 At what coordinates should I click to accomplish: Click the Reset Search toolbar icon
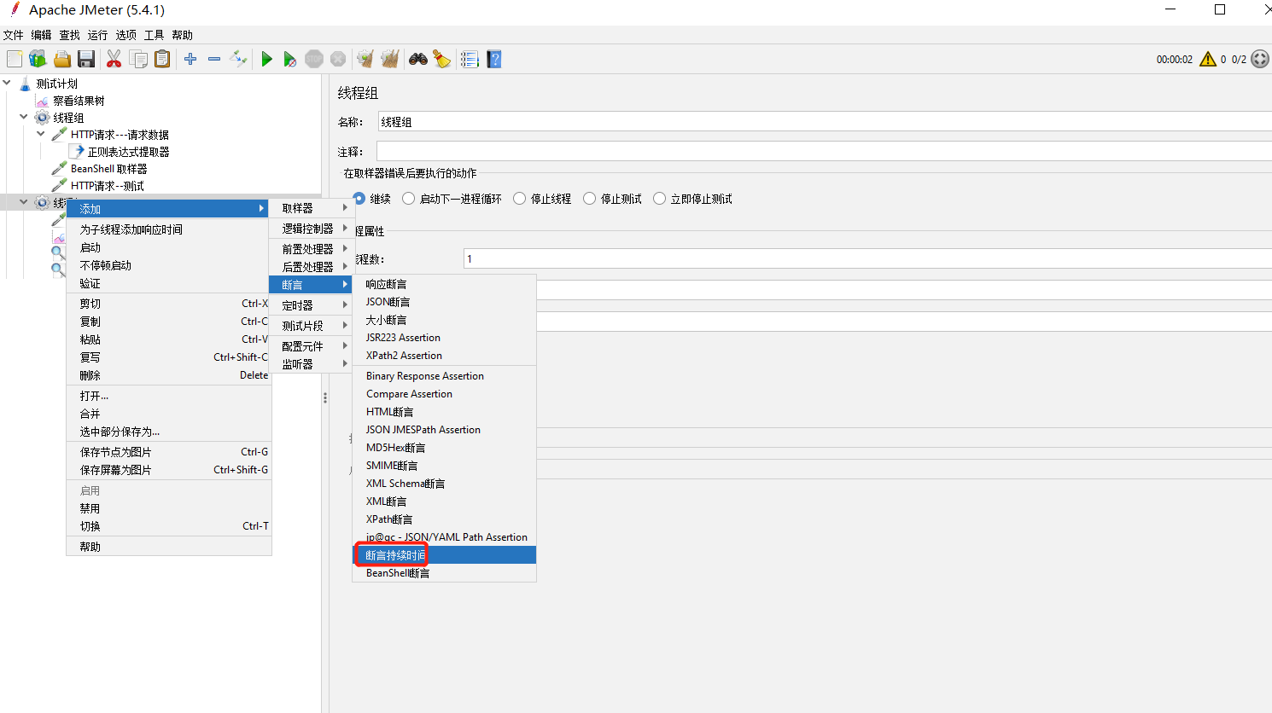tap(442, 59)
